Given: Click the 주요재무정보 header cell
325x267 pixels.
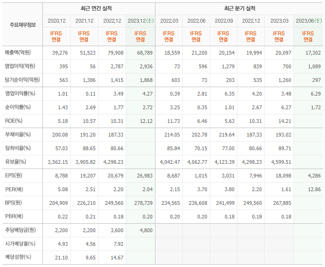Looking at the screenshot, I should (x=23, y=25).
